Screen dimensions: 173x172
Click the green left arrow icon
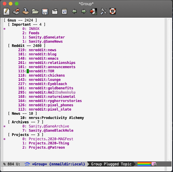pyautogui.click(x=74, y=12)
